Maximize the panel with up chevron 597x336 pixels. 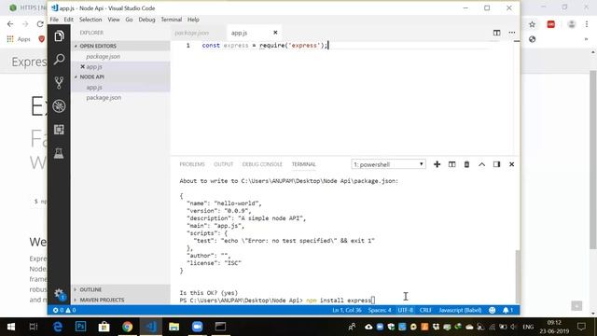click(x=481, y=164)
